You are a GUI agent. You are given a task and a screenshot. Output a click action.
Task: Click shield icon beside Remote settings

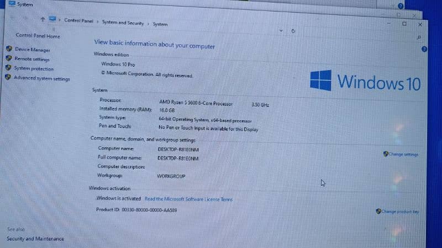click(9, 58)
